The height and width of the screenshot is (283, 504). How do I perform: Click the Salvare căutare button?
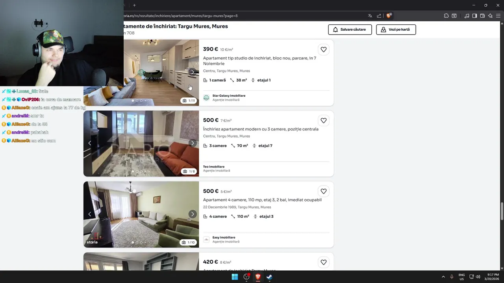[350, 29]
